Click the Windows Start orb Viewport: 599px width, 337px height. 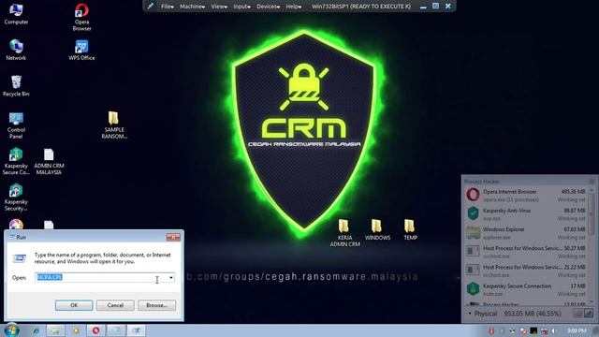[12, 330]
